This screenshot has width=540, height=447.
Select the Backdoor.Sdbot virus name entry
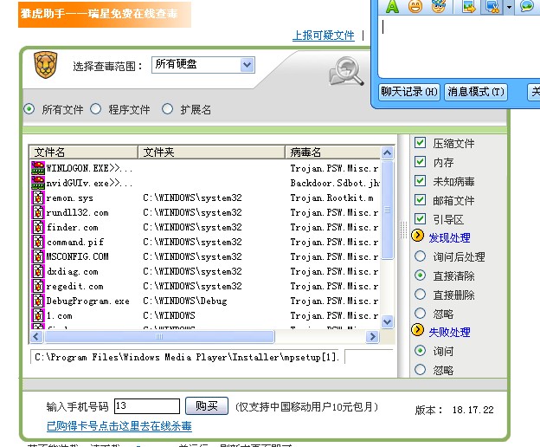pyautogui.click(x=335, y=183)
